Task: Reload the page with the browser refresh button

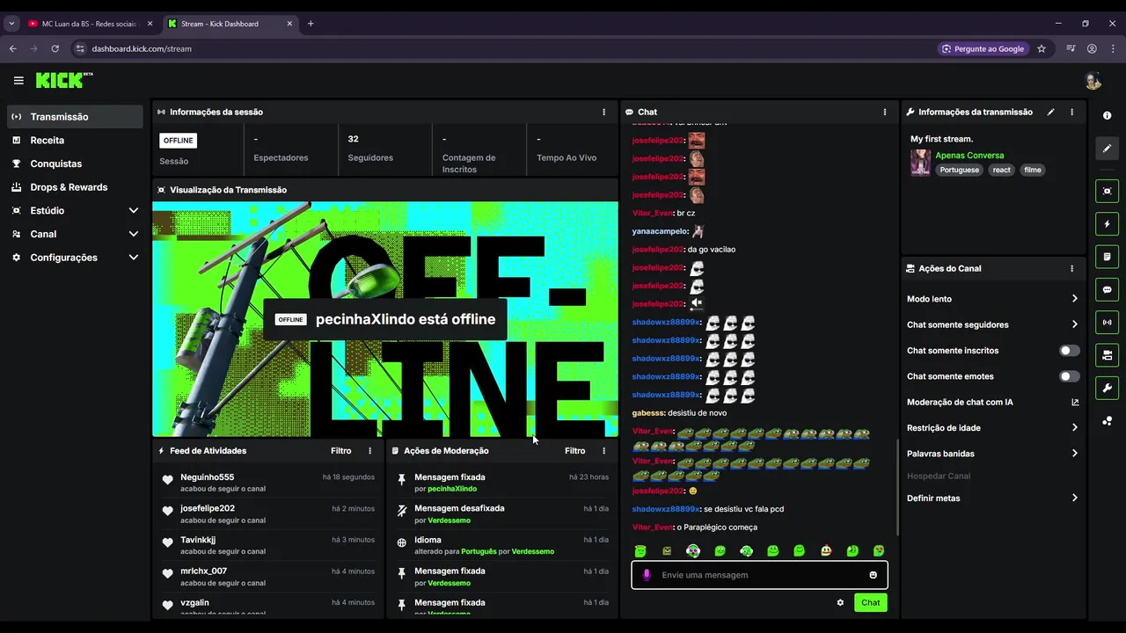Action: point(55,48)
